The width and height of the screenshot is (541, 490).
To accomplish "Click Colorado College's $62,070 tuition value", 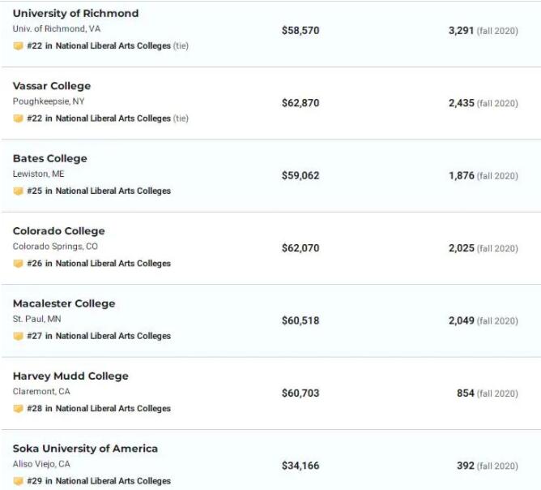I will coord(300,248).
